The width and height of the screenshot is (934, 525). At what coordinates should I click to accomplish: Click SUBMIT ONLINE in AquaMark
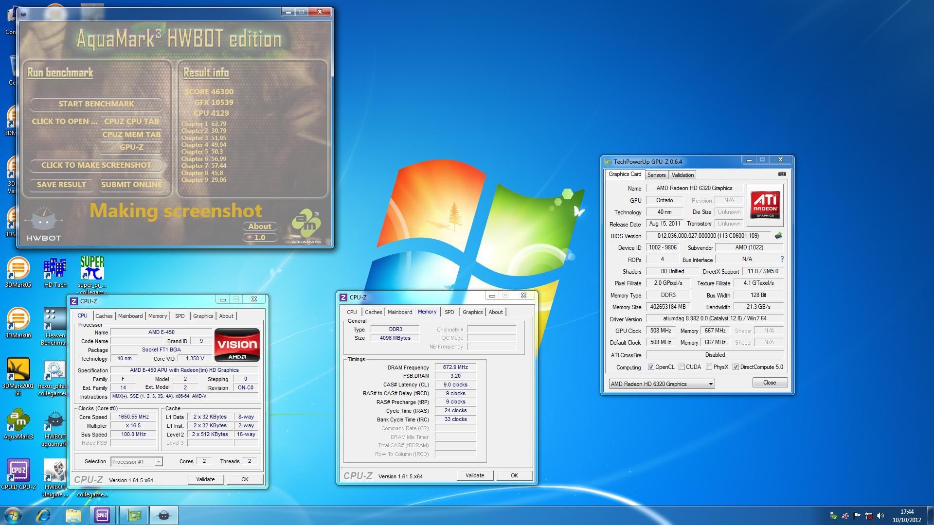tap(131, 185)
